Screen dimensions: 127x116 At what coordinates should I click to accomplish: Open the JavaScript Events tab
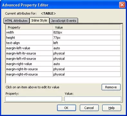point(64,21)
